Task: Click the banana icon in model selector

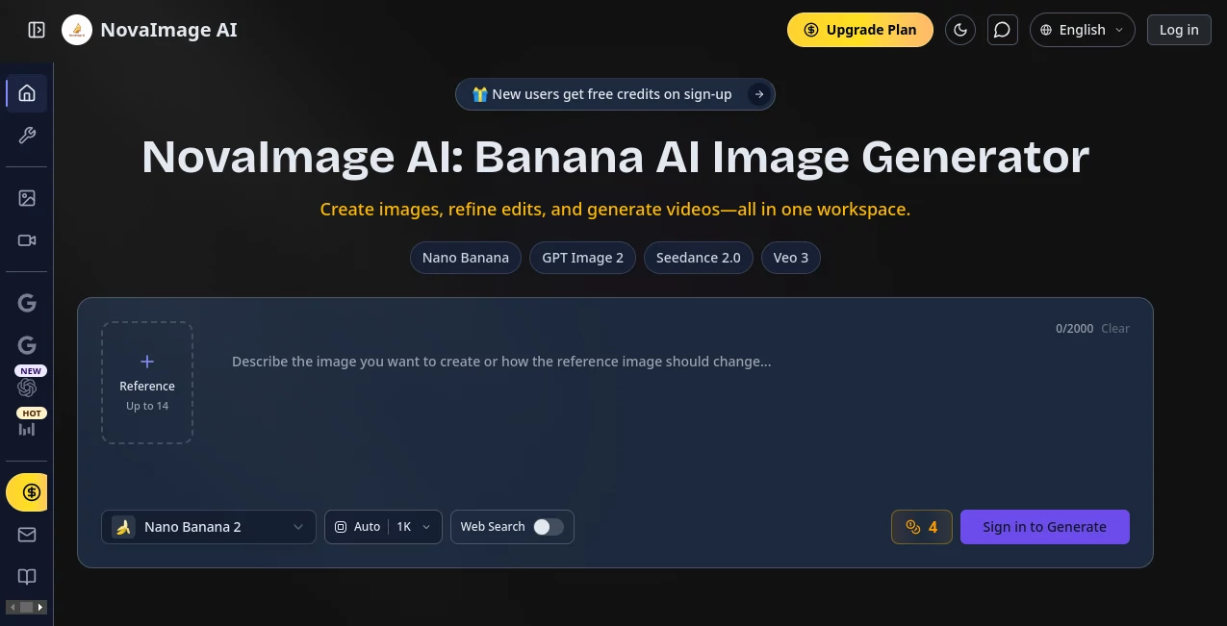Action: [123, 527]
